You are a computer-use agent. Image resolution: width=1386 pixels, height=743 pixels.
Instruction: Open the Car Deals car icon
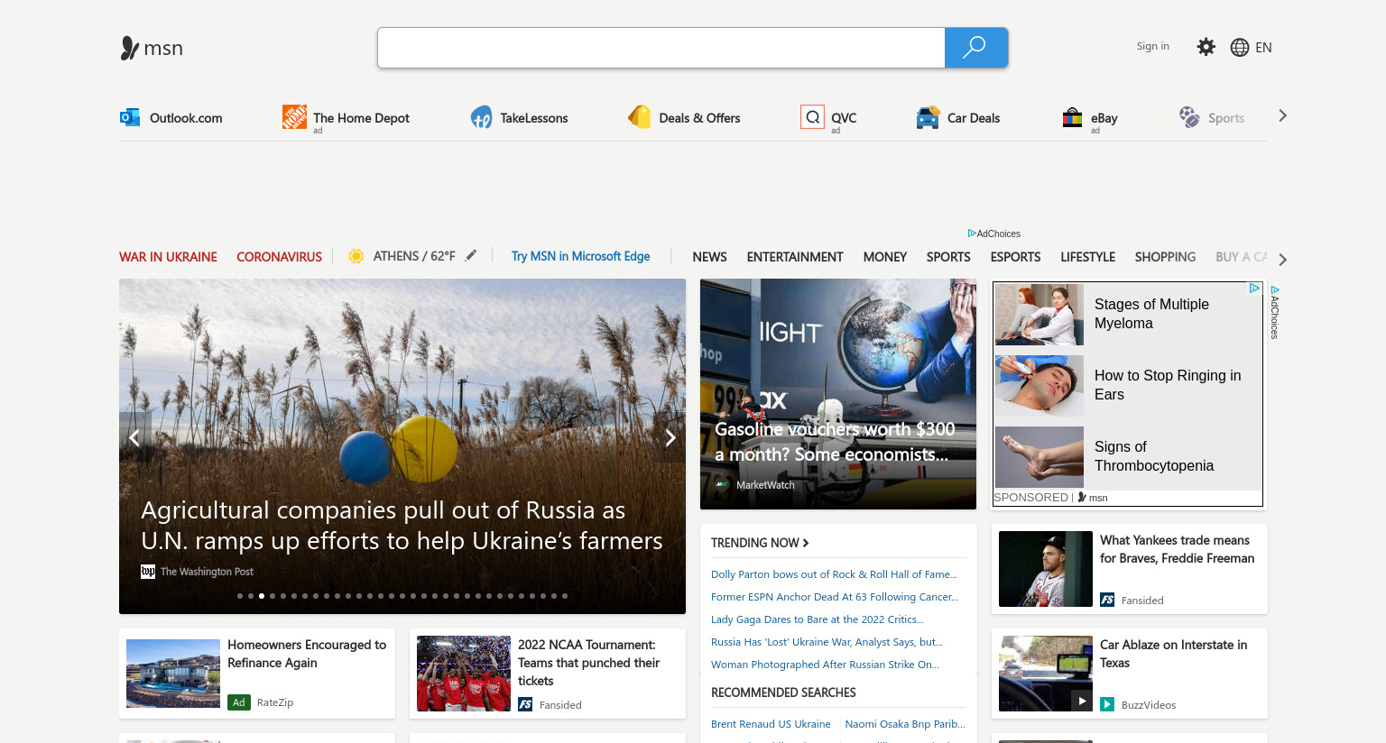click(x=928, y=117)
